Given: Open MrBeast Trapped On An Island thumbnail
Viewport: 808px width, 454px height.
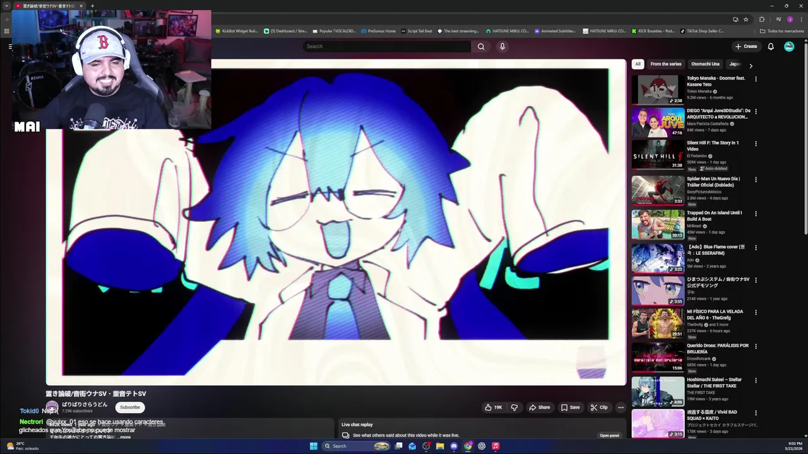Looking at the screenshot, I should (658, 224).
